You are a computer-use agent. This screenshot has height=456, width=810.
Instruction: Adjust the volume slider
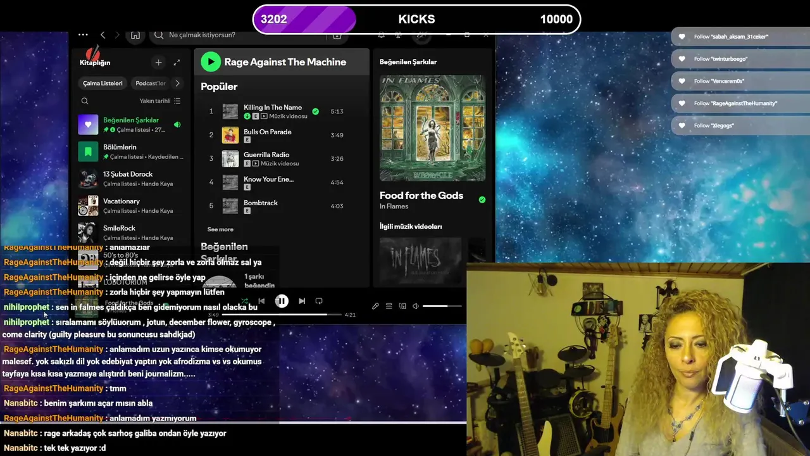click(442, 307)
